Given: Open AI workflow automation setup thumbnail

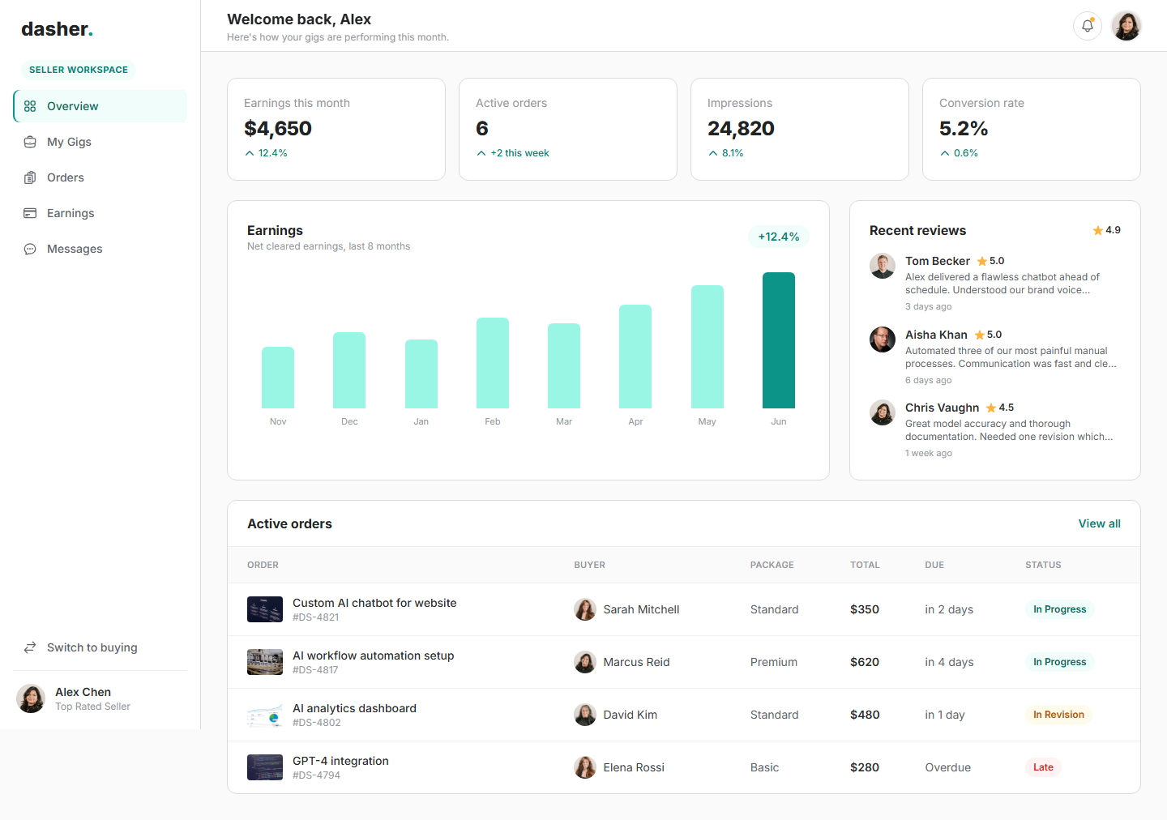Looking at the screenshot, I should tap(265, 662).
